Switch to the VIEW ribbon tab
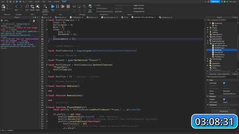Image resolution: width=239 pixels, height=134 pixels. [50, 1]
